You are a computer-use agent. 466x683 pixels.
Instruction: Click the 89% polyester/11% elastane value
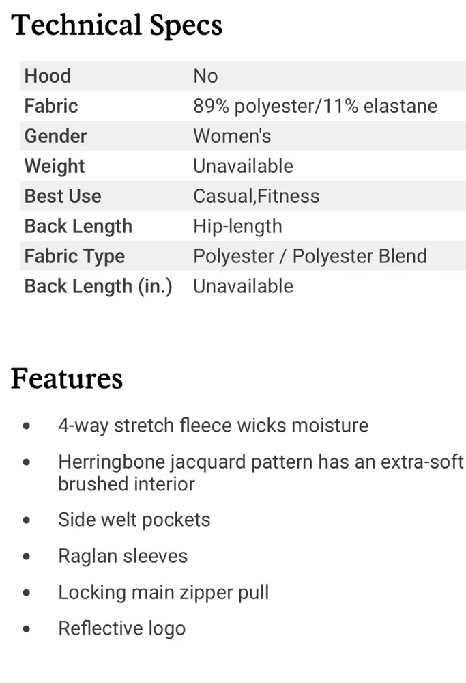pyautogui.click(x=315, y=106)
